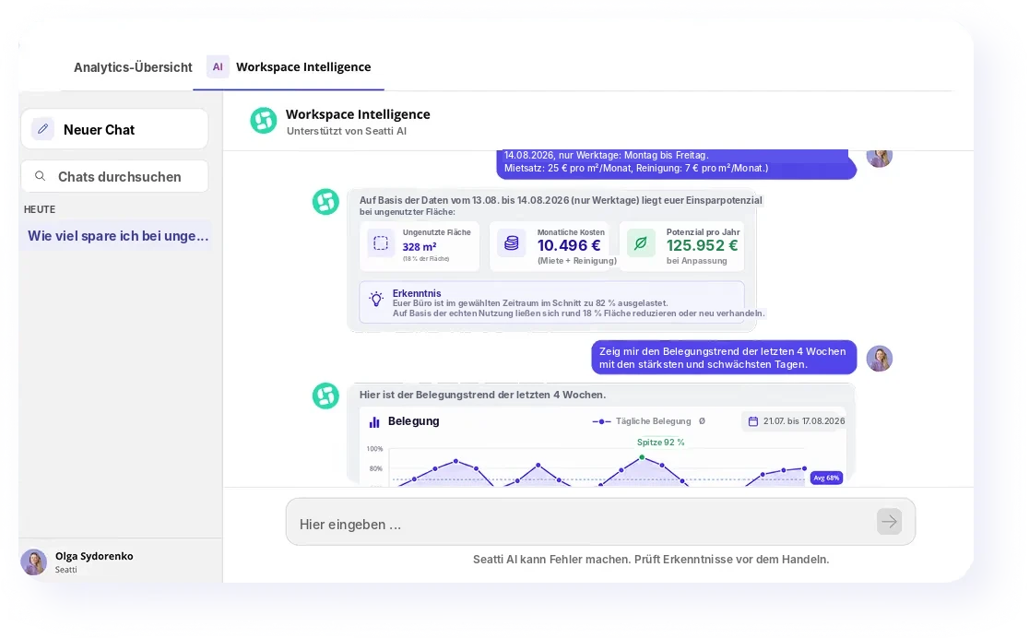Click the Potenzial pro Jahr label
The width and height of the screenshot is (1029, 638).
(703, 231)
